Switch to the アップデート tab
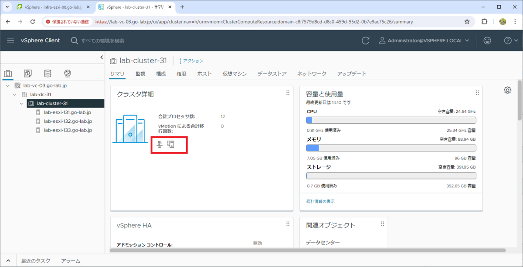The image size is (523, 267). (x=352, y=74)
